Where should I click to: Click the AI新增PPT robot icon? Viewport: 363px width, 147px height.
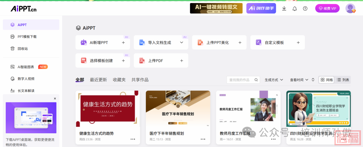point(84,43)
